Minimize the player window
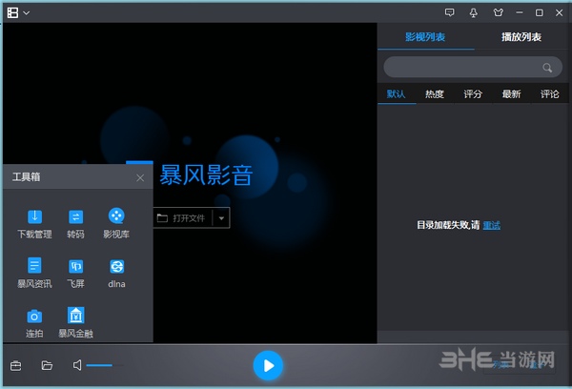Image resolution: width=572 pixels, height=389 pixels. [520, 12]
